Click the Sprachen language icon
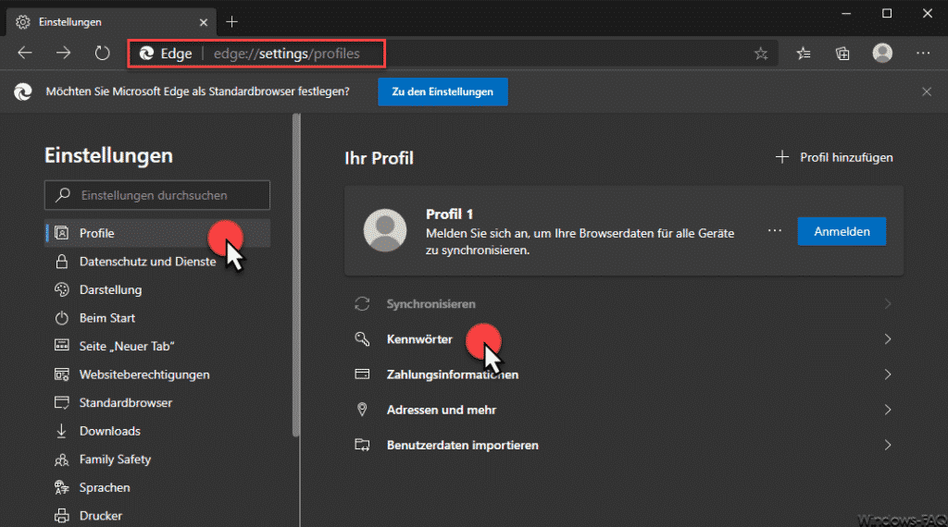The width and height of the screenshot is (948, 527). pyautogui.click(x=62, y=488)
